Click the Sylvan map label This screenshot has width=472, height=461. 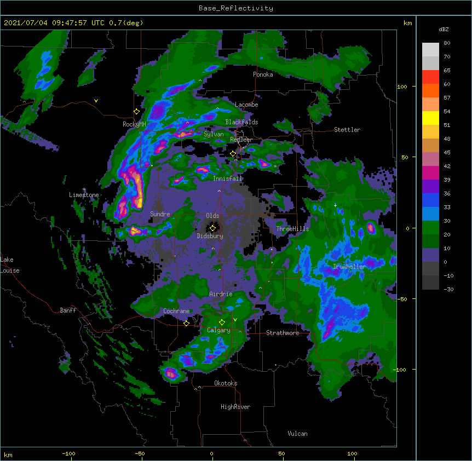[214, 134]
